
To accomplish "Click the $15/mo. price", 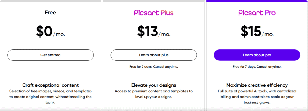I will coord(257,32).
